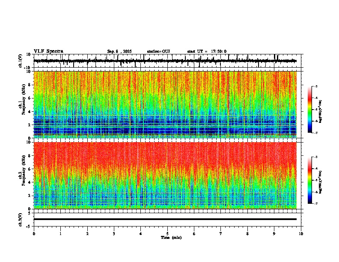
Task: Click the "ch.1(V)" waveform axis label
Action: (21, 61)
